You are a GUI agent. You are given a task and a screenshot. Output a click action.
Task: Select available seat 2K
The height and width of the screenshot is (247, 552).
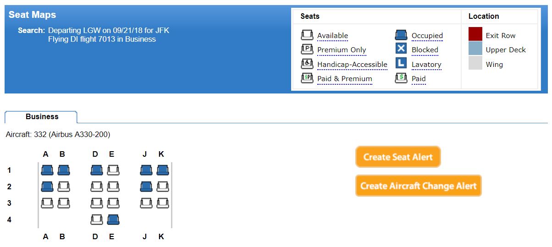pos(163,187)
